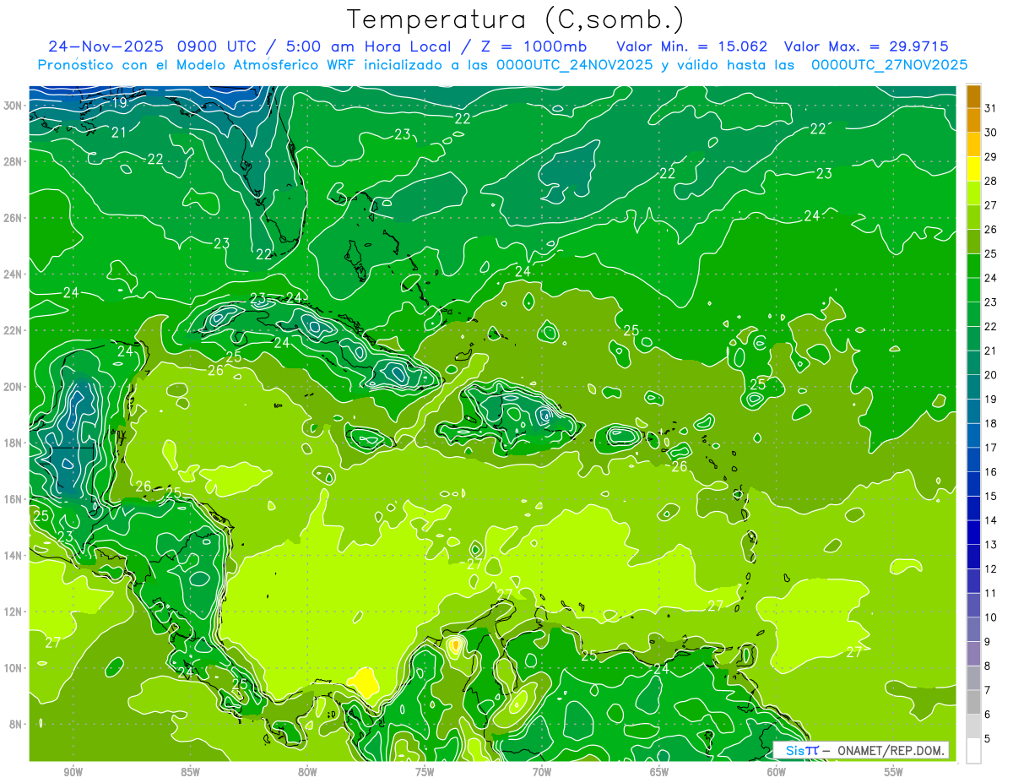Click the "65W" longitude axis label

tap(659, 772)
